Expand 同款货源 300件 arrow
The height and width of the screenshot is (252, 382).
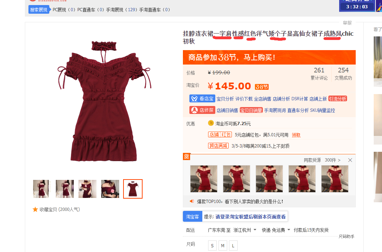pos(333,160)
